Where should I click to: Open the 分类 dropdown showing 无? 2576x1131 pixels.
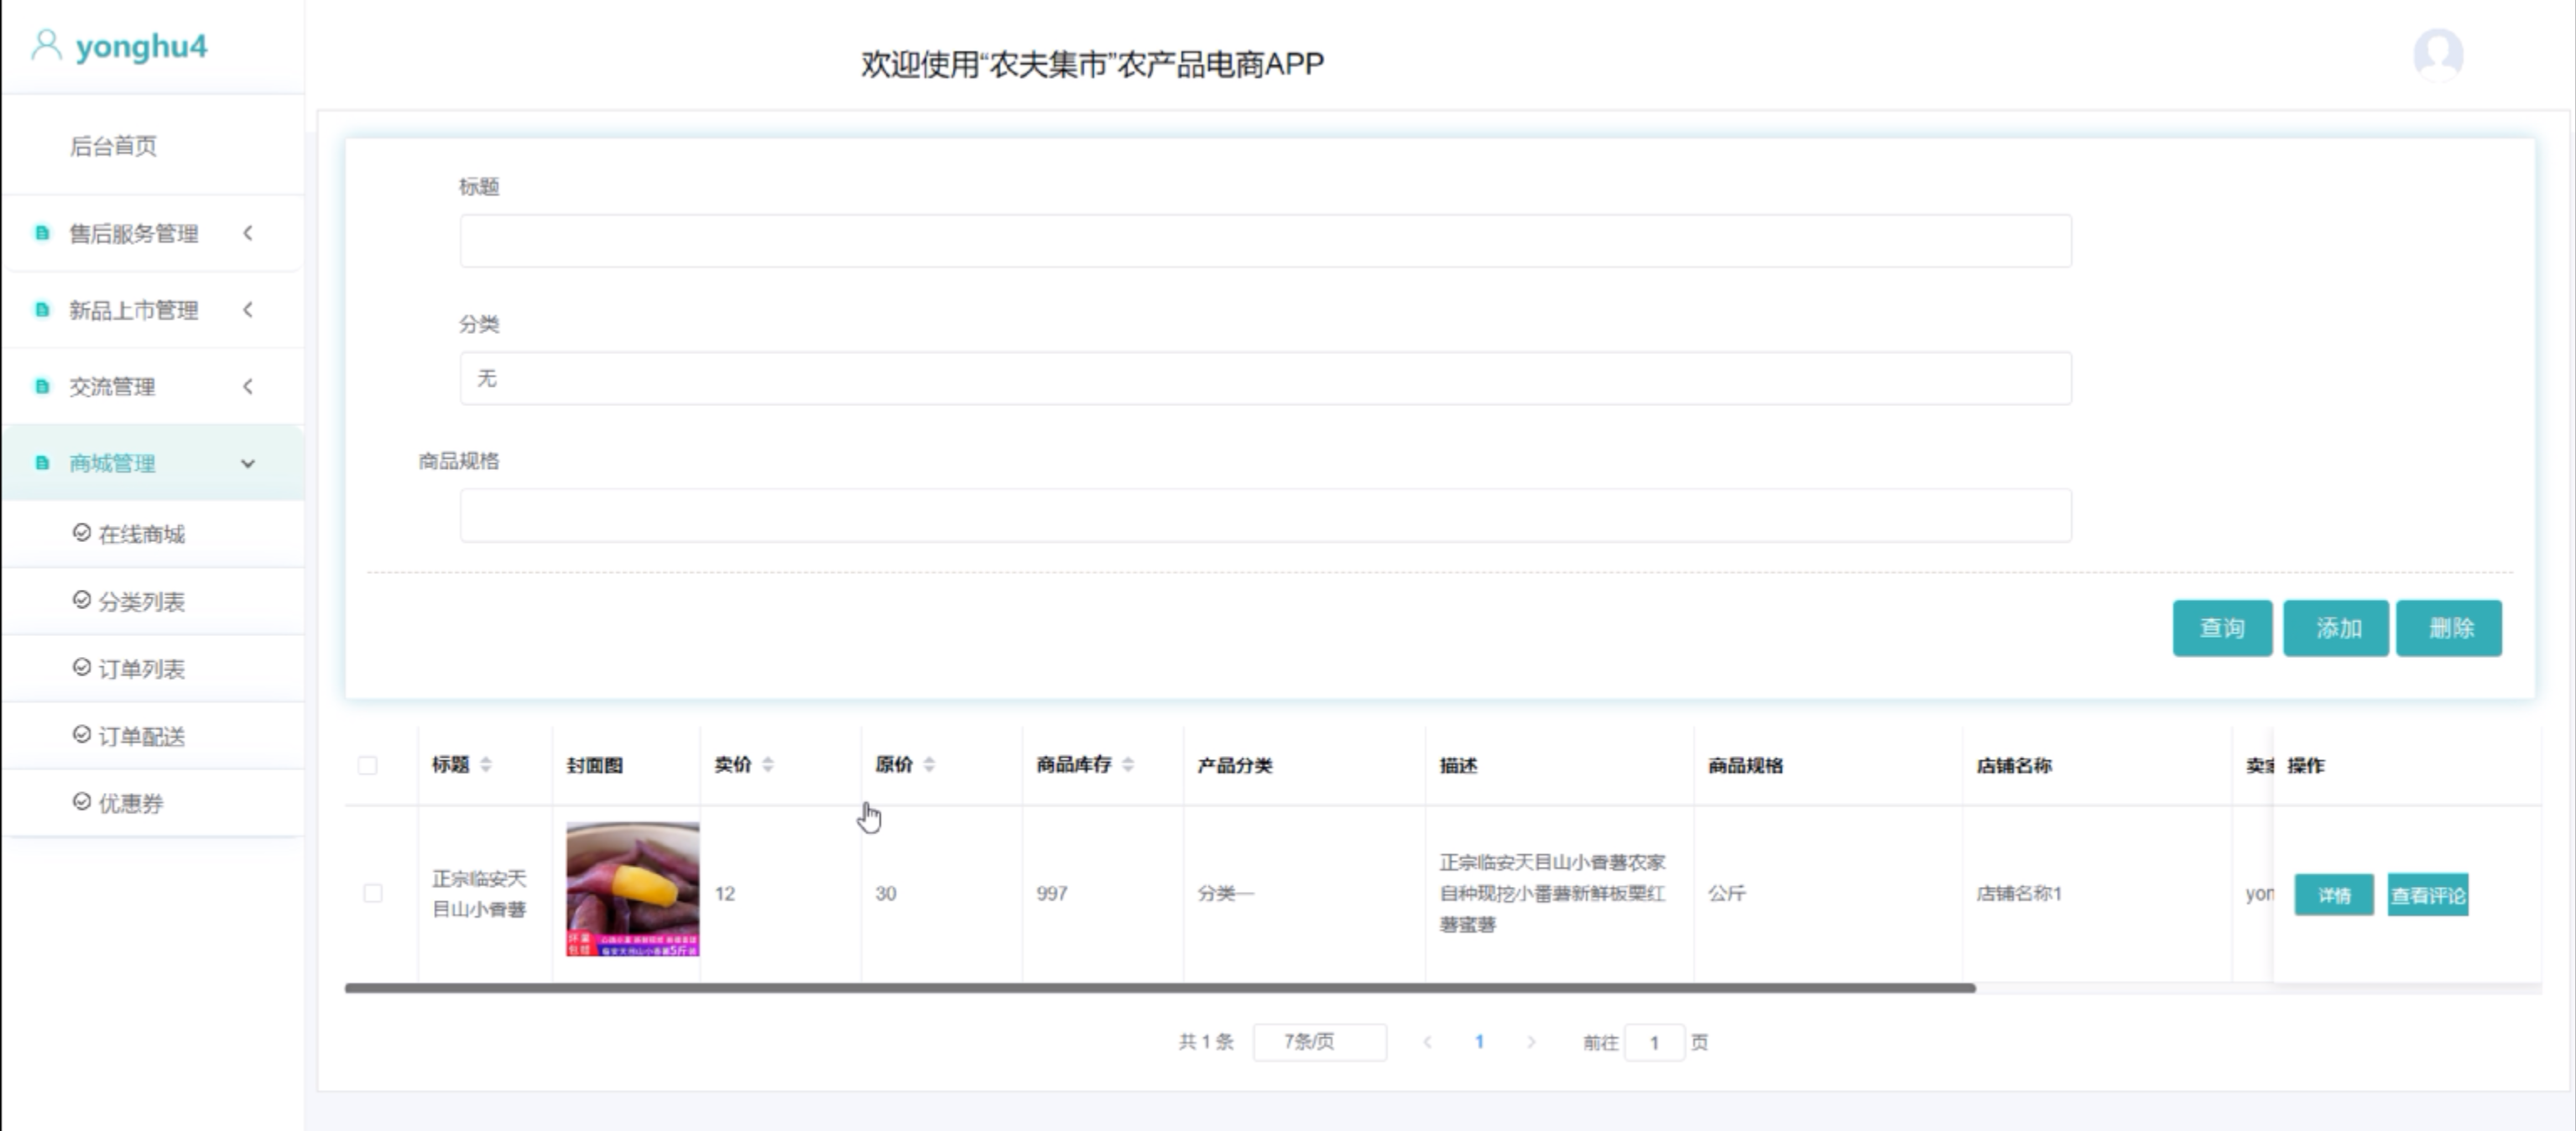pyautogui.click(x=1265, y=379)
